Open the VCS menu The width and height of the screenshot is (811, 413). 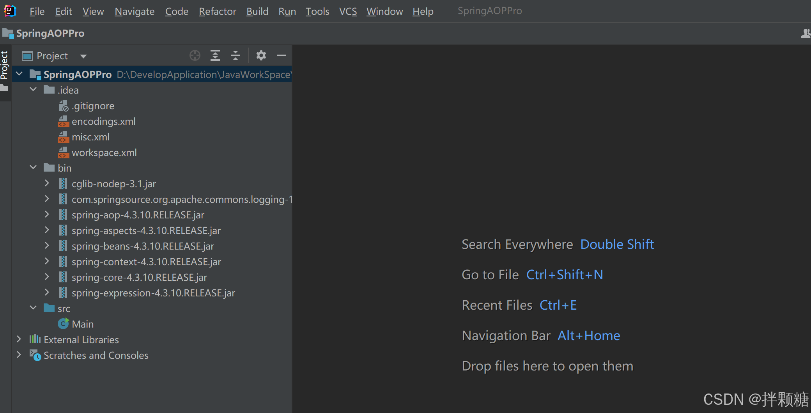348,12
